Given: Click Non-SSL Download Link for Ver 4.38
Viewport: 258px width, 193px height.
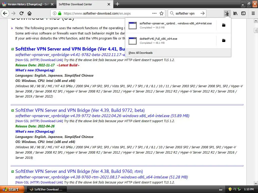Looking at the screenshot, I should [x=39, y=182].
